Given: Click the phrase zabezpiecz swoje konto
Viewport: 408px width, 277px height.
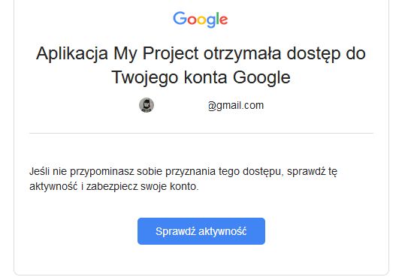Looking at the screenshot, I should click(142, 186).
